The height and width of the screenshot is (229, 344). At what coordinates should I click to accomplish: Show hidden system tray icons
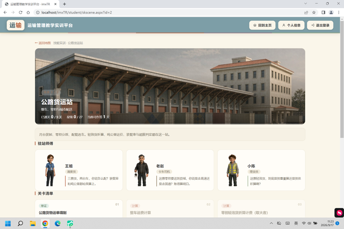(x=271, y=223)
